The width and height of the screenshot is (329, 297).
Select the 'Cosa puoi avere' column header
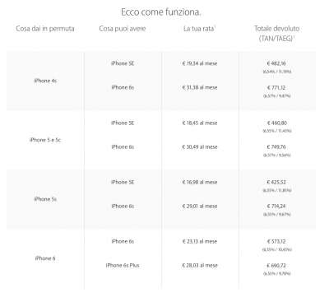coord(123,29)
